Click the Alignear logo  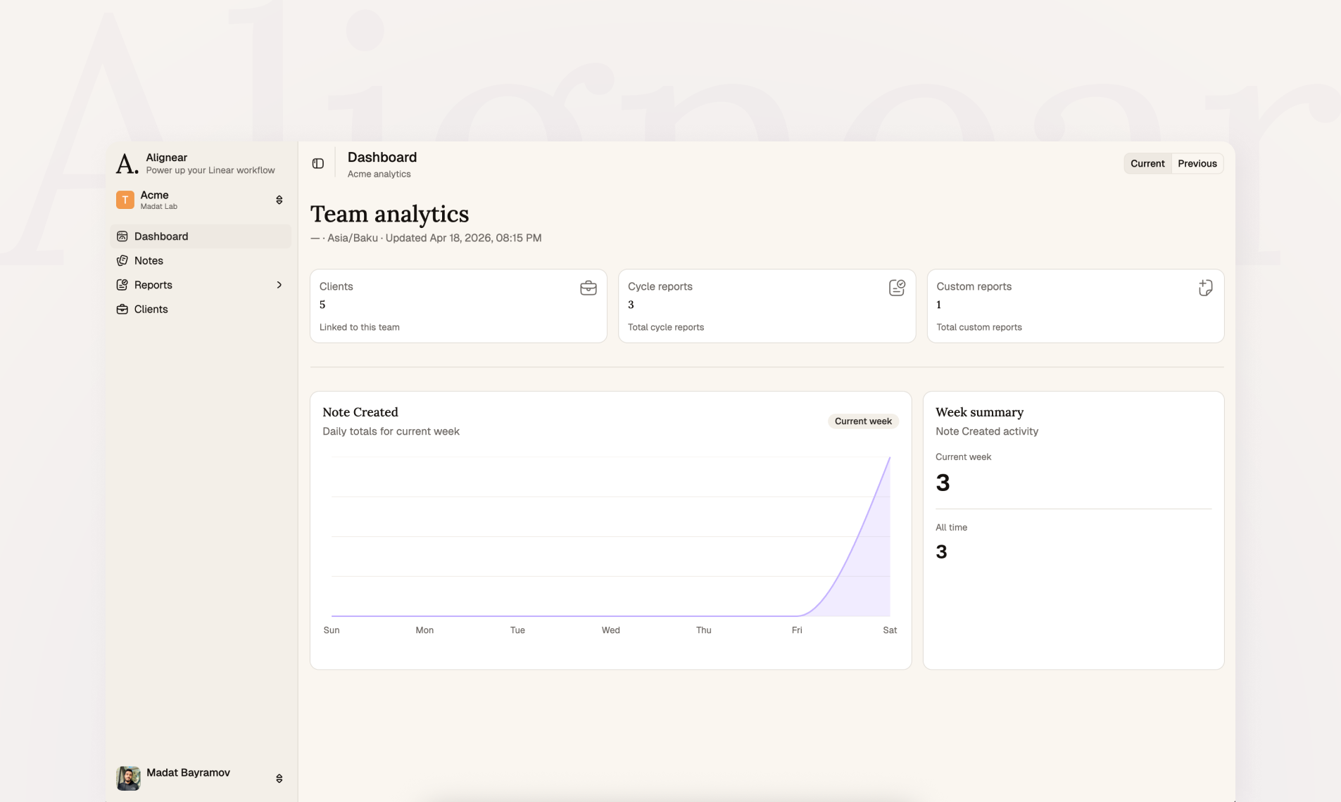(127, 163)
